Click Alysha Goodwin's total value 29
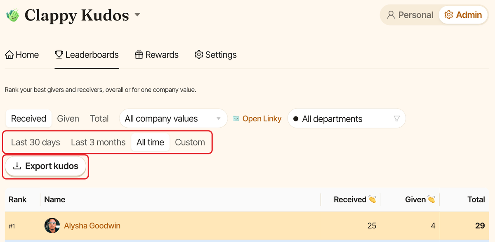Screen dimensions: 495x242 click(x=480, y=226)
